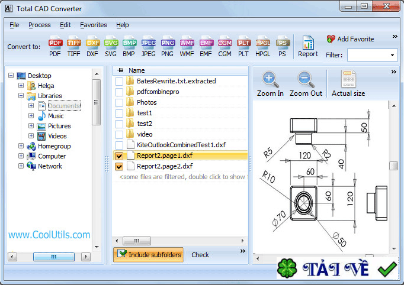Expand the Helga tree node
The height and width of the screenshot is (285, 404).
[x=21, y=85]
